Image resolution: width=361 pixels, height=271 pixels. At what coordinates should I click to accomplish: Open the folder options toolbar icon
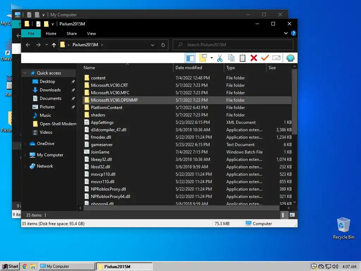coord(203,58)
